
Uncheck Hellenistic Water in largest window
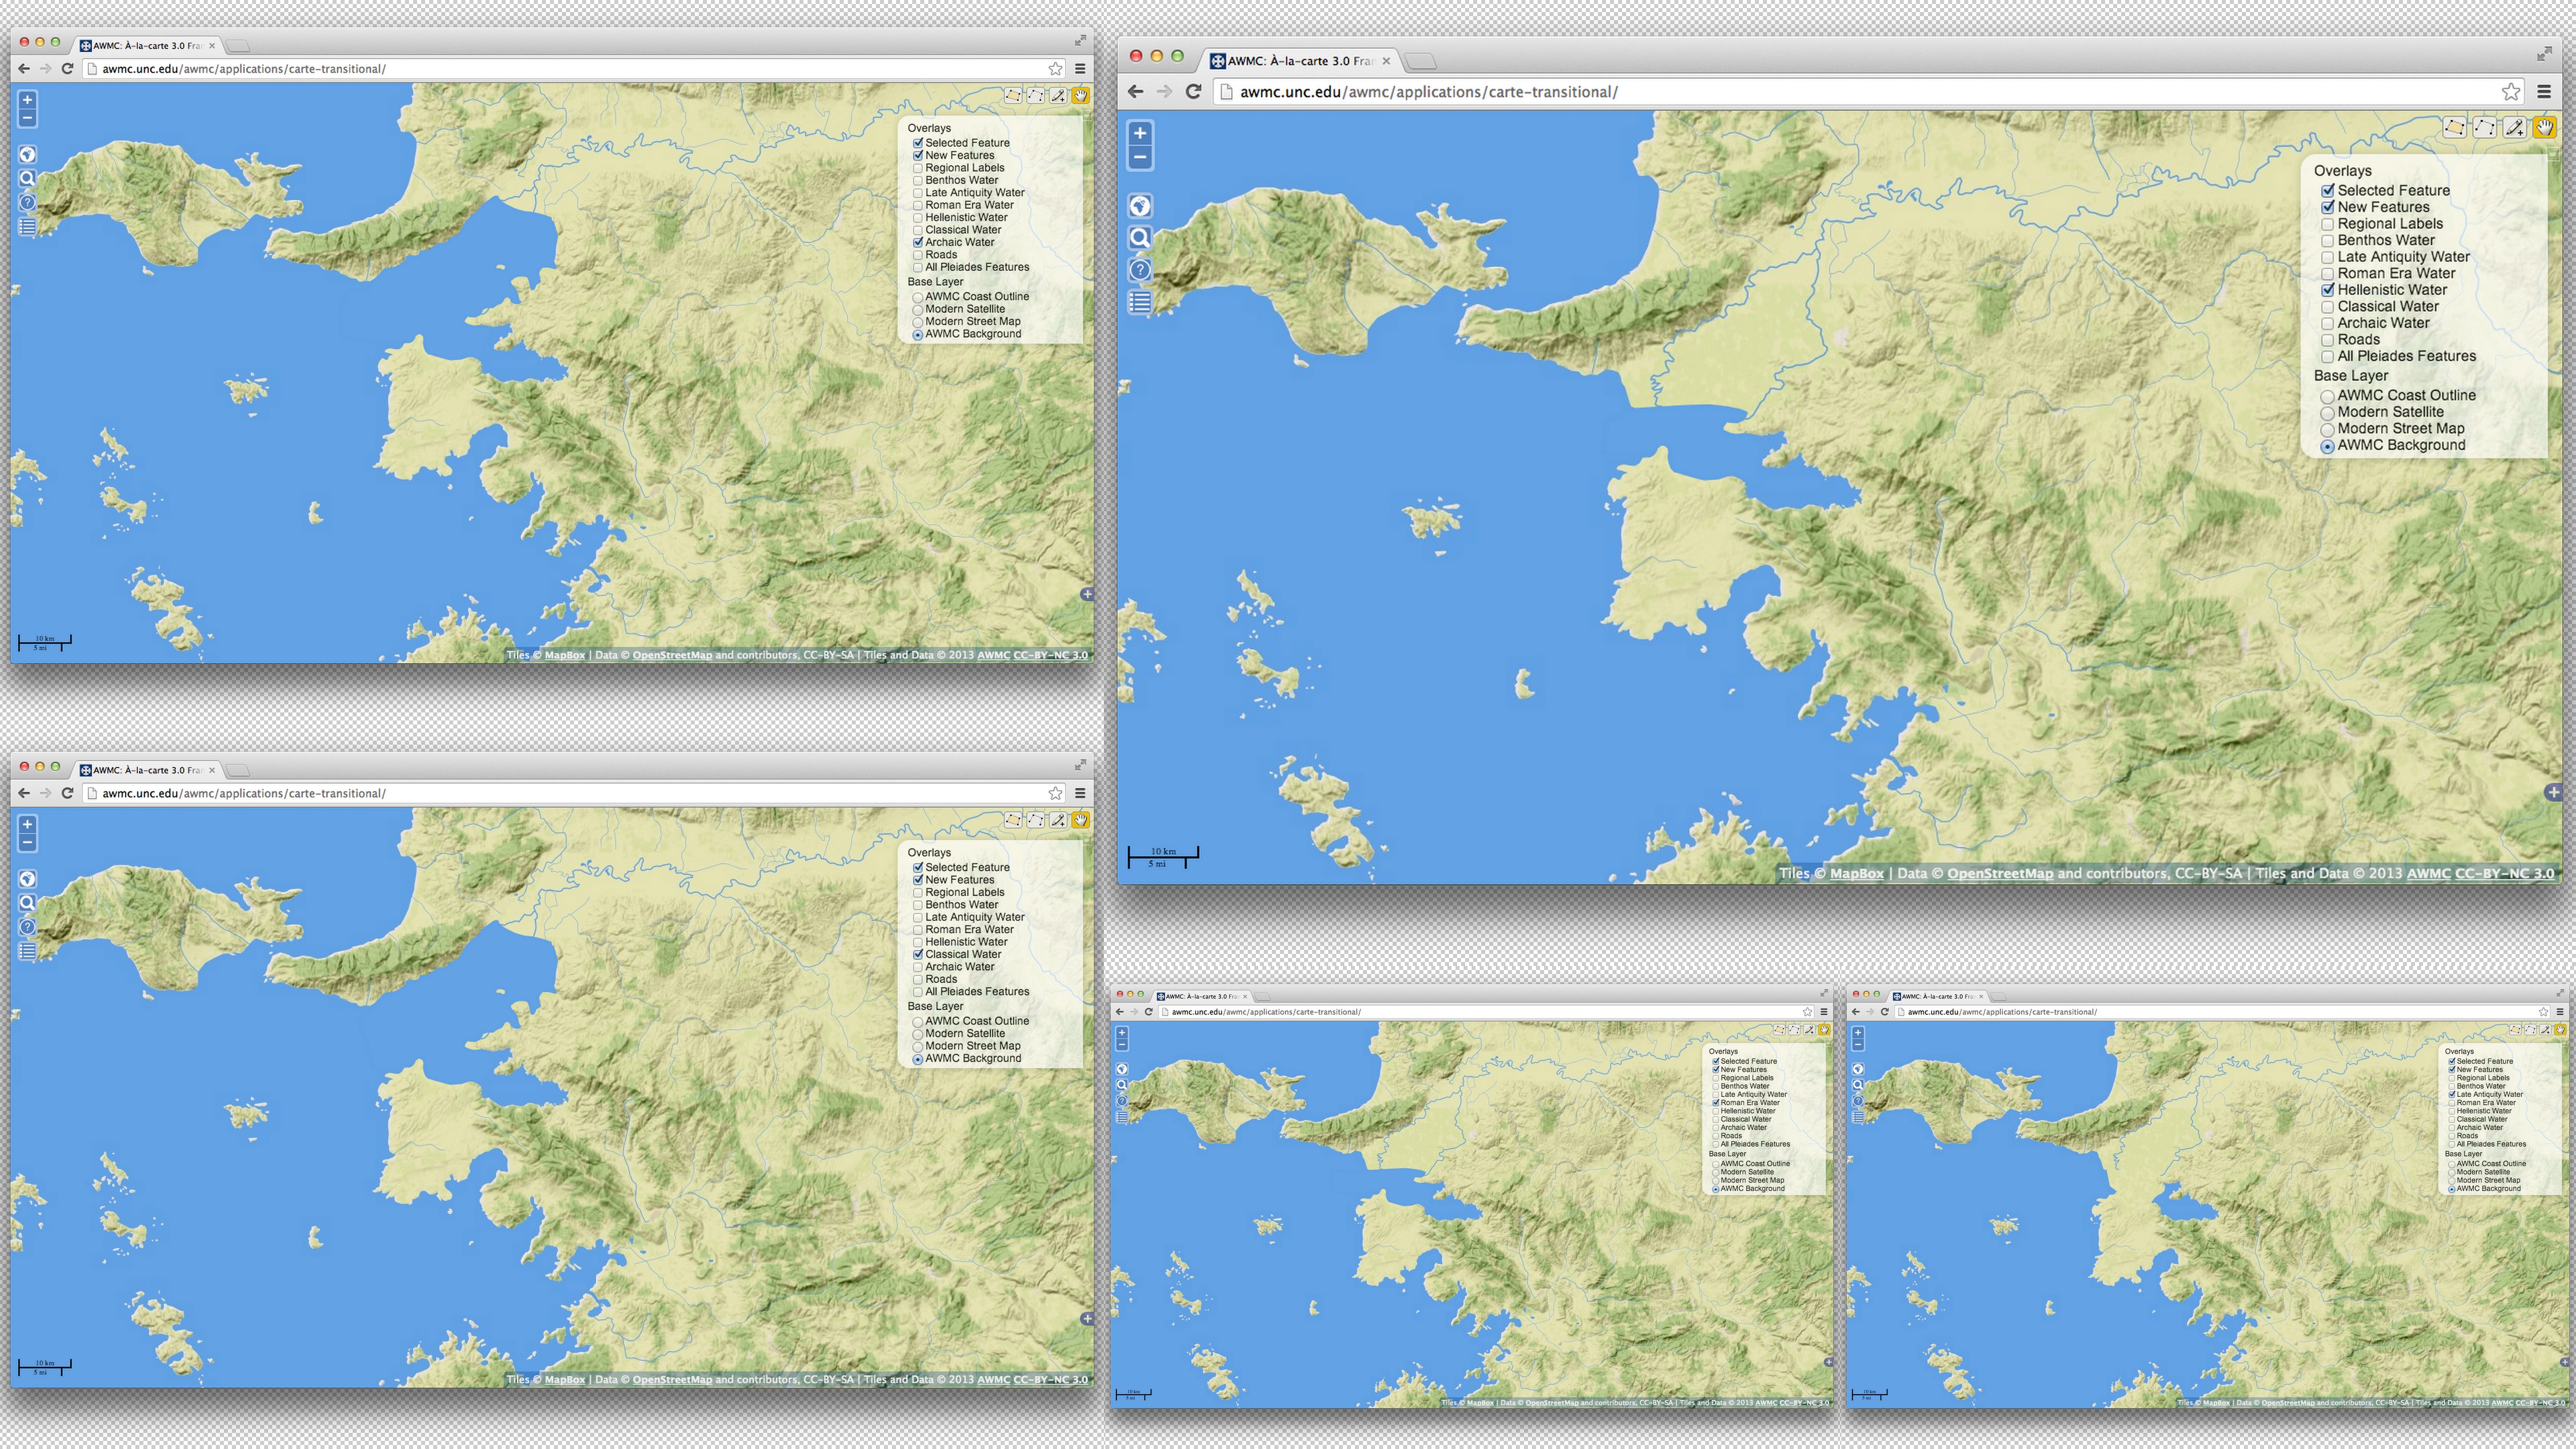(x=2327, y=290)
